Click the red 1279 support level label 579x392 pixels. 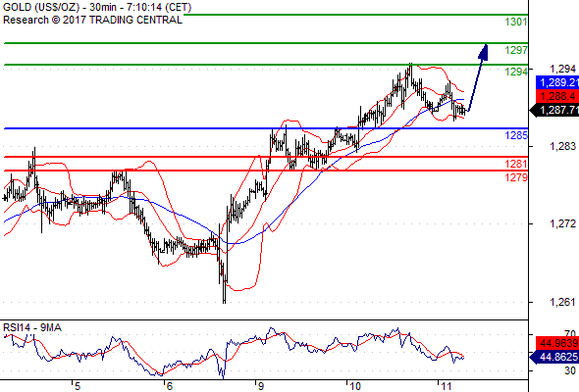[516, 177]
